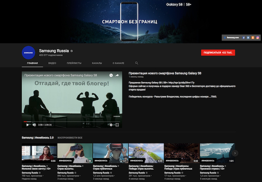Click the red ПОДПИСАТЬСЯ subscribe button
Screen dimensions: 262x182
pyautogui.click(x=218, y=53)
